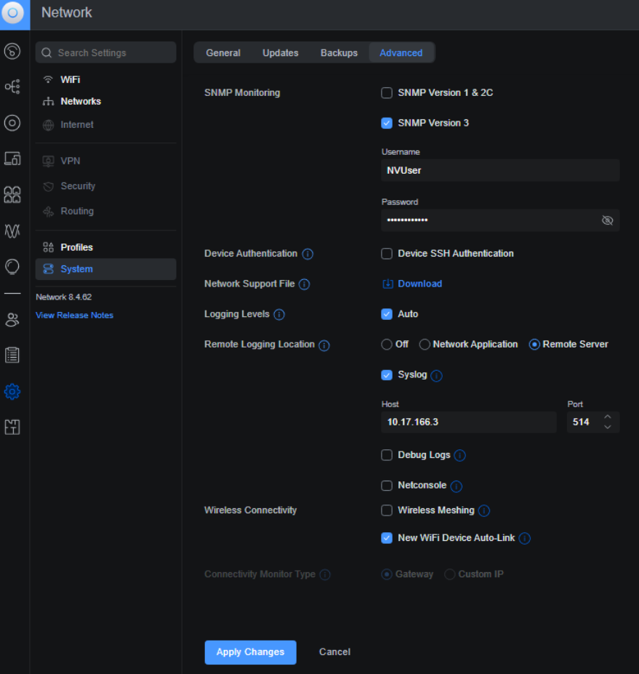Image resolution: width=639 pixels, height=674 pixels.
Task: Click the UniFi logo icon
Action: pos(13,13)
